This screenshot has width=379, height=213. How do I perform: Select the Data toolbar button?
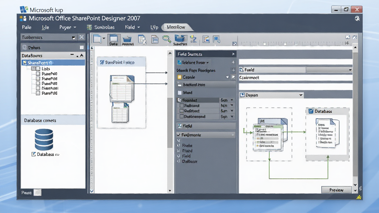tap(113, 40)
